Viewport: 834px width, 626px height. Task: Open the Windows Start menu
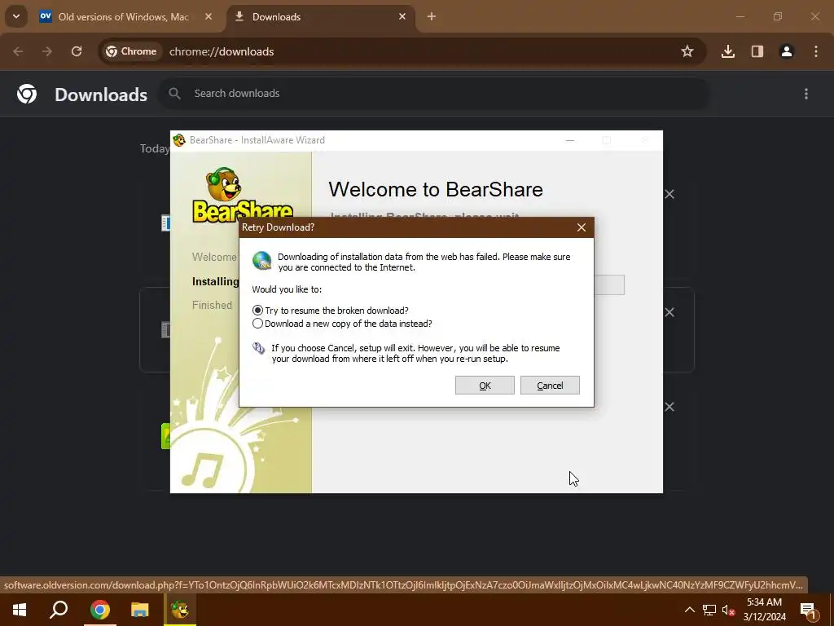coord(20,610)
